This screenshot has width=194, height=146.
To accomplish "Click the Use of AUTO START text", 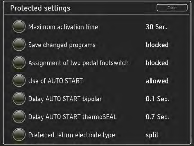I will [56, 81].
